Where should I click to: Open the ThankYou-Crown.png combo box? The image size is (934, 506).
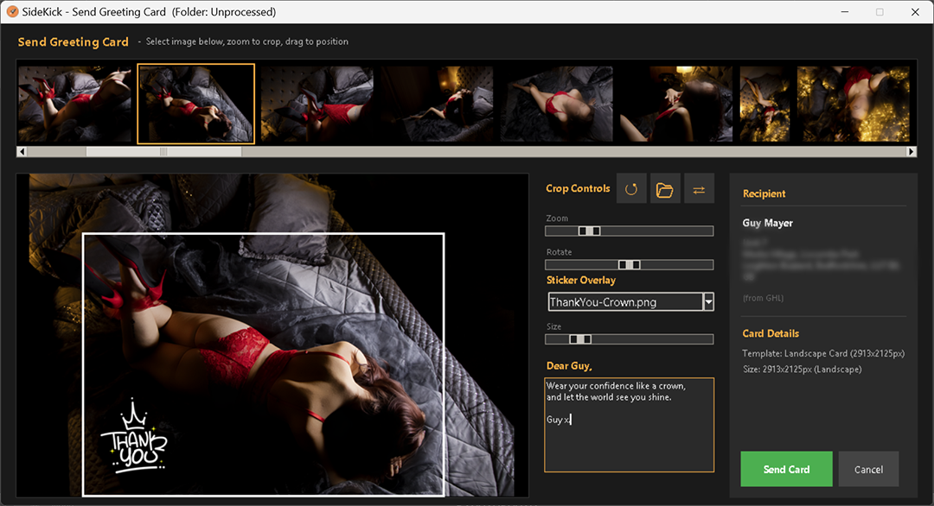(624, 302)
